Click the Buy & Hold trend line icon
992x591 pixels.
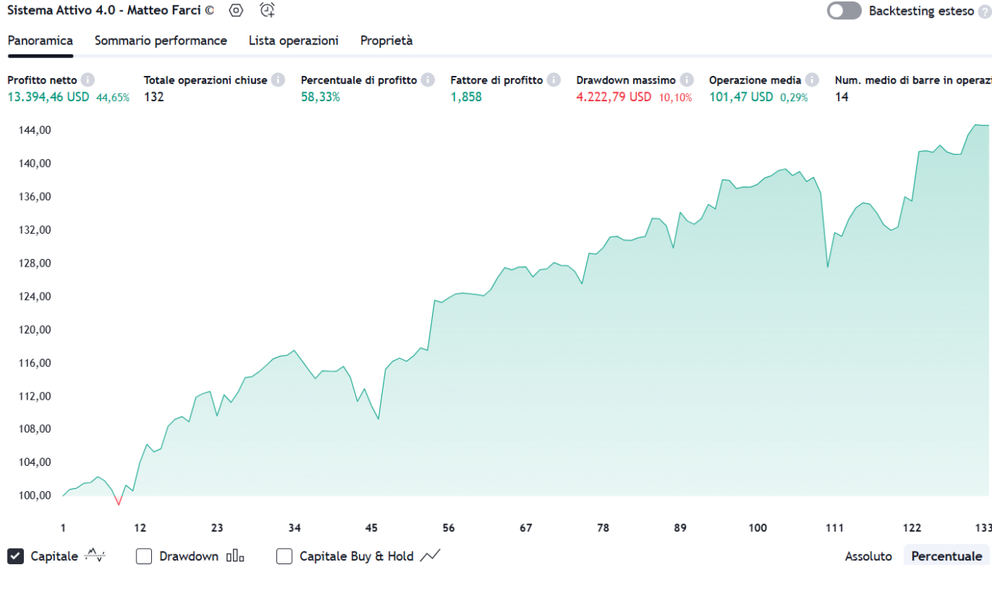[x=430, y=555]
